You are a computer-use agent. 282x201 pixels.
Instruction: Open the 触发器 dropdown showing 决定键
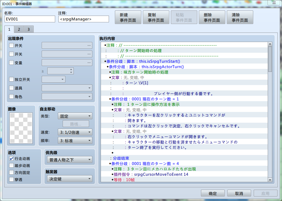coord(70,179)
